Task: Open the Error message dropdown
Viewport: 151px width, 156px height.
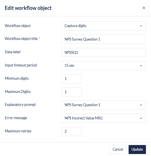Action: tap(104, 118)
